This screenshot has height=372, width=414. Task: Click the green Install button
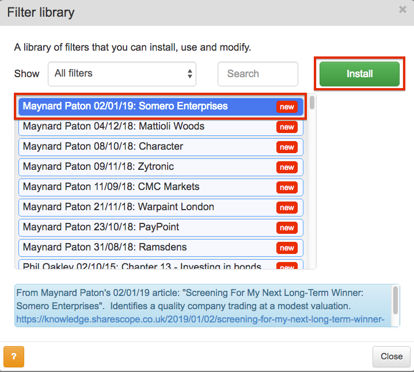[359, 74]
